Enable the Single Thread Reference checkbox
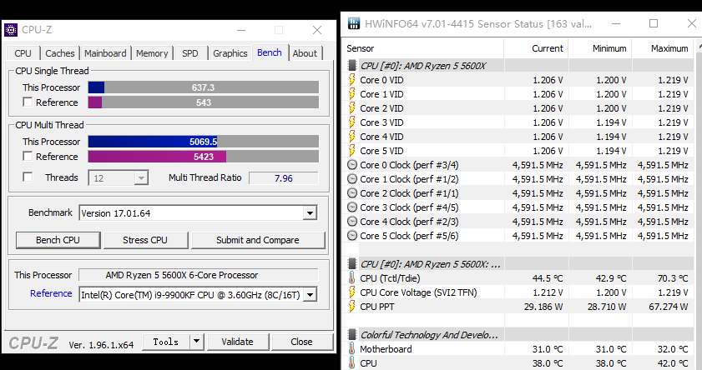The height and width of the screenshot is (370, 702). tap(28, 102)
